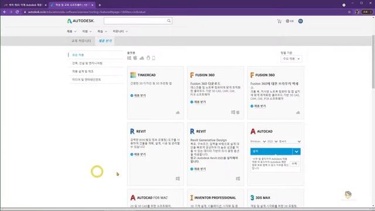Open the sort order dropdown
This screenshot has width=375, height=211.
[x=291, y=59]
